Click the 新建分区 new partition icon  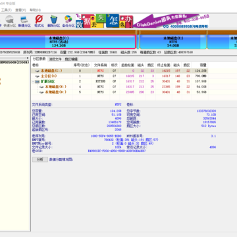(x=24, y=21)
